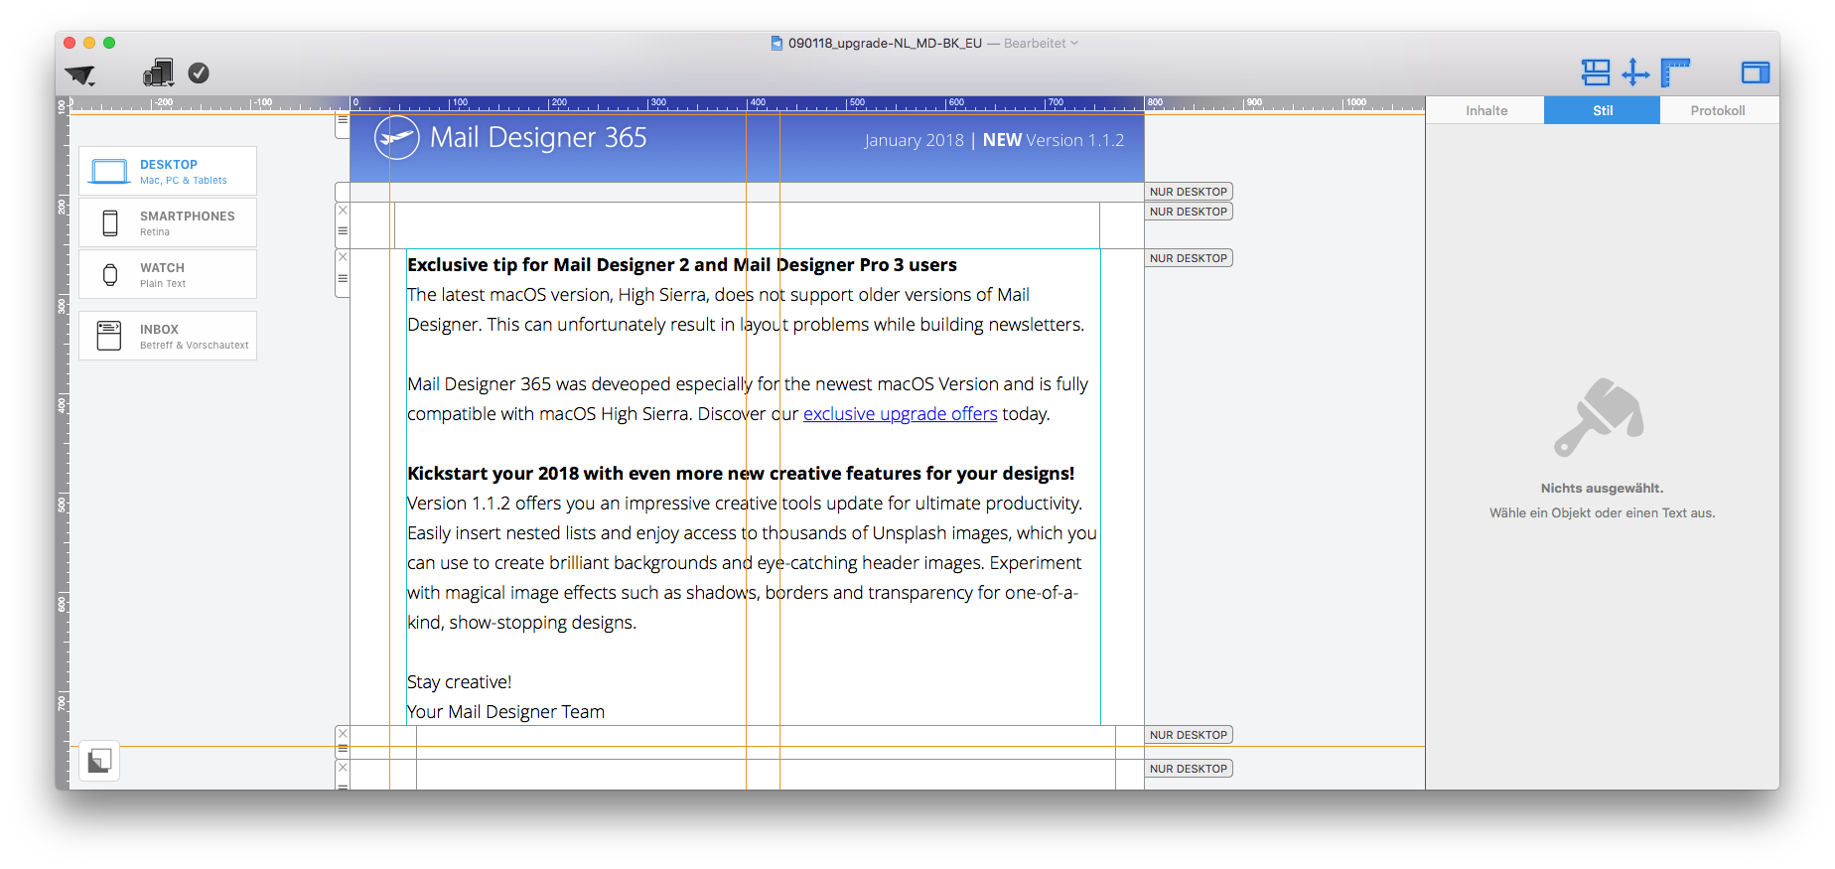
Task: Open the INBOX subject and preview text
Action: 168,336
